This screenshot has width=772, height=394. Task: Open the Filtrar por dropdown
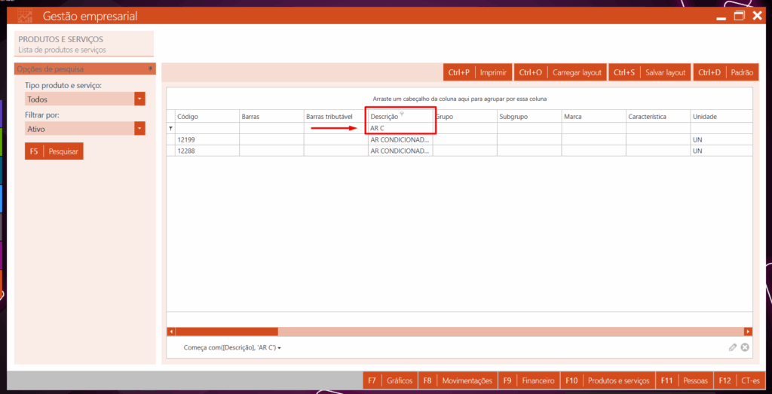[139, 129]
